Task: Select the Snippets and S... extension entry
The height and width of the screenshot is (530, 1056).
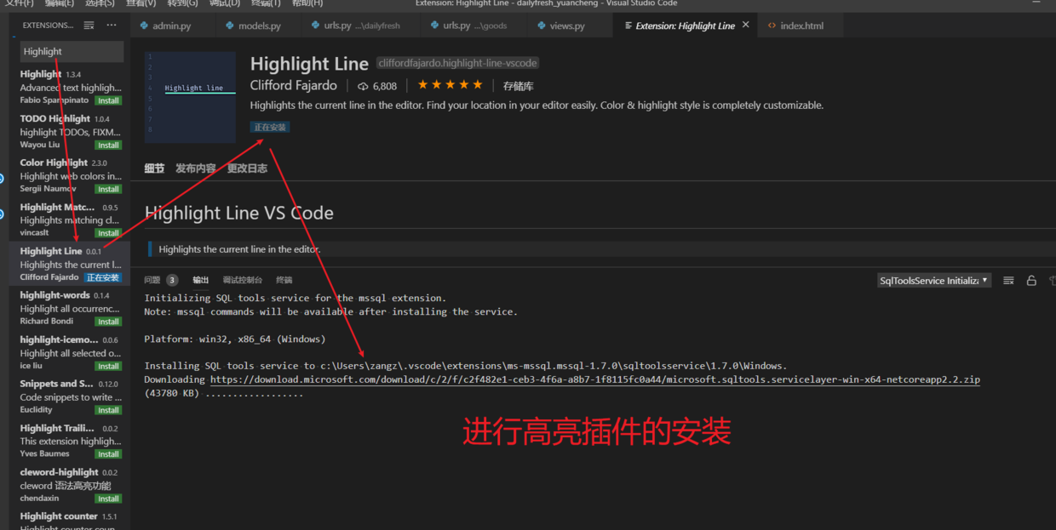Action: pos(72,396)
